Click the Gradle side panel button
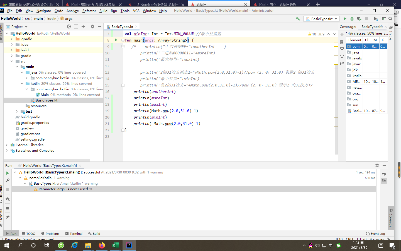 pos(391,33)
